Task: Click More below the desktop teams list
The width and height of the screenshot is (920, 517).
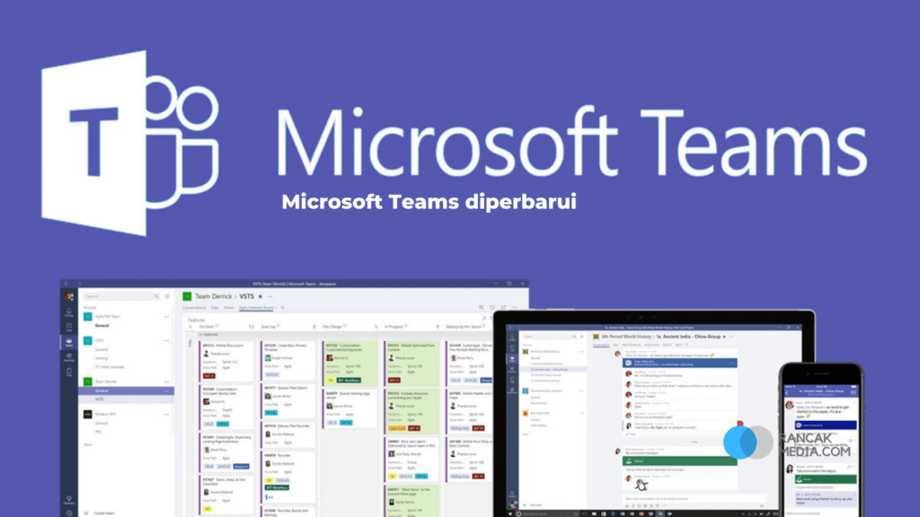Action: (x=87, y=445)
